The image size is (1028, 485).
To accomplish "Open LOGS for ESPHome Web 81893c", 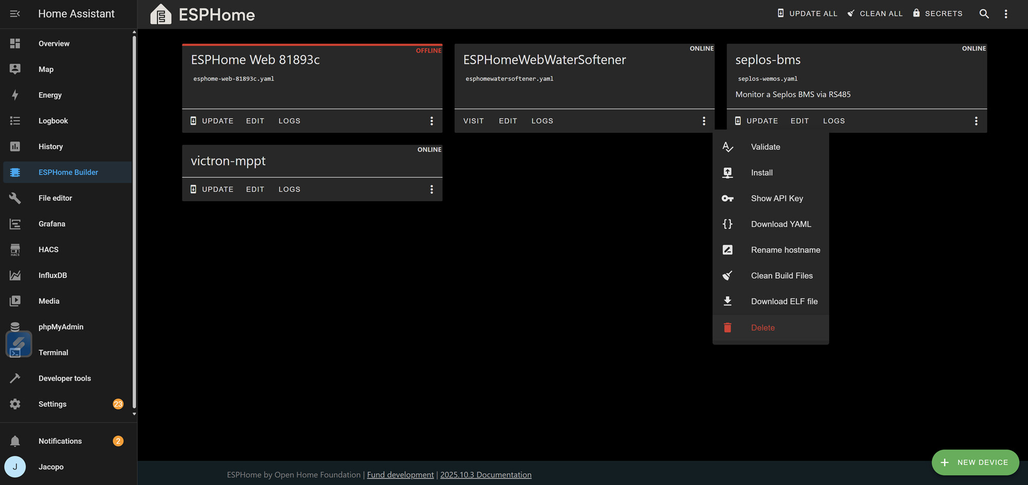I will 289,121.
